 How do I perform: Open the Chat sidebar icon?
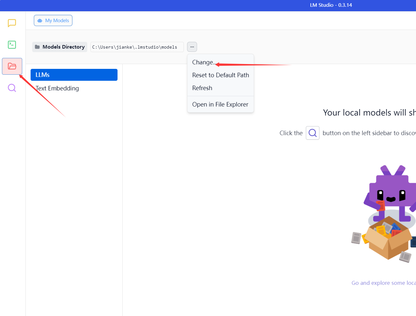pyautogui.click(x=12, y=23)
